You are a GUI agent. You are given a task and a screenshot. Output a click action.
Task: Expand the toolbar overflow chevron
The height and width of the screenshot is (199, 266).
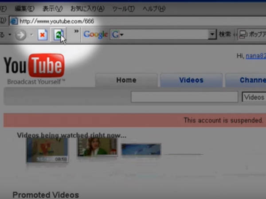click(x=76, y=32)
